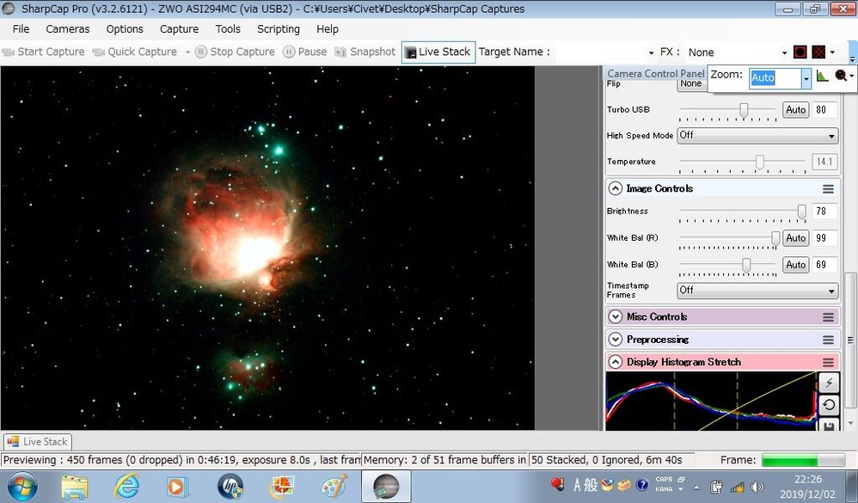The height and width of the screenshot is (503, 858).
Task: Open the Preprocessing hamburger menu
Action: 828,340
